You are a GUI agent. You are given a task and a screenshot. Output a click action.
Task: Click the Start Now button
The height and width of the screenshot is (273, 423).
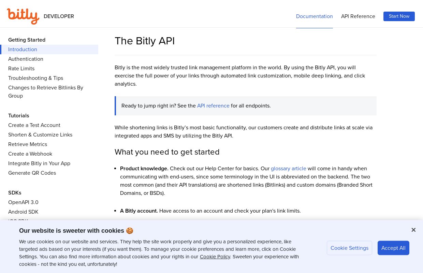pos(399,16)
